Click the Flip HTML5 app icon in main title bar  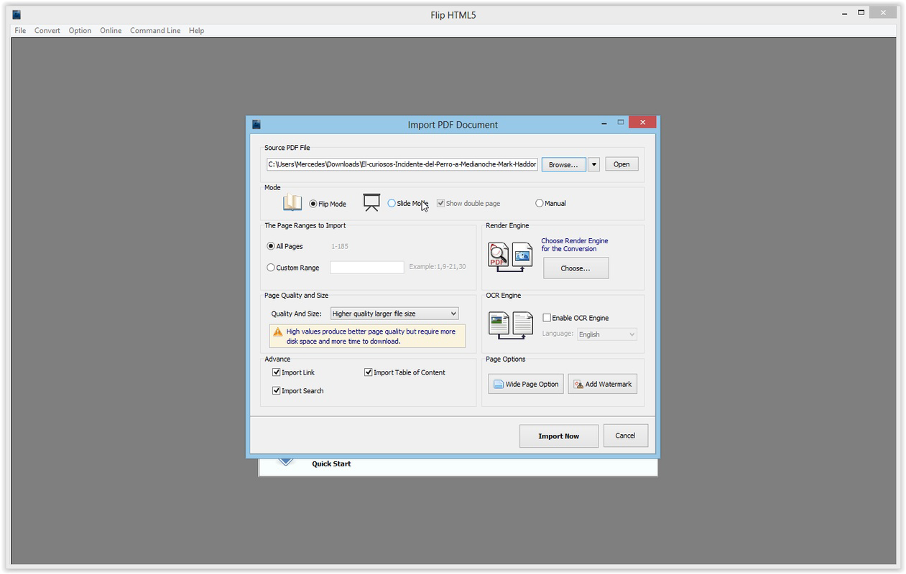click(x=17, y=14)
